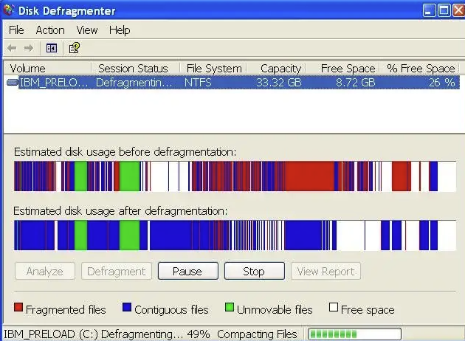Image resolution: width=465 pixels, height=341 pixels.
Task: Click the green progress bar in status bar
Action: coord(355,334)
